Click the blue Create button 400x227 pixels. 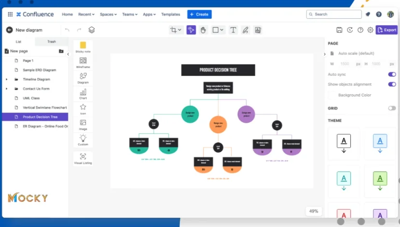pyautogui.click(x=199, y=14)
